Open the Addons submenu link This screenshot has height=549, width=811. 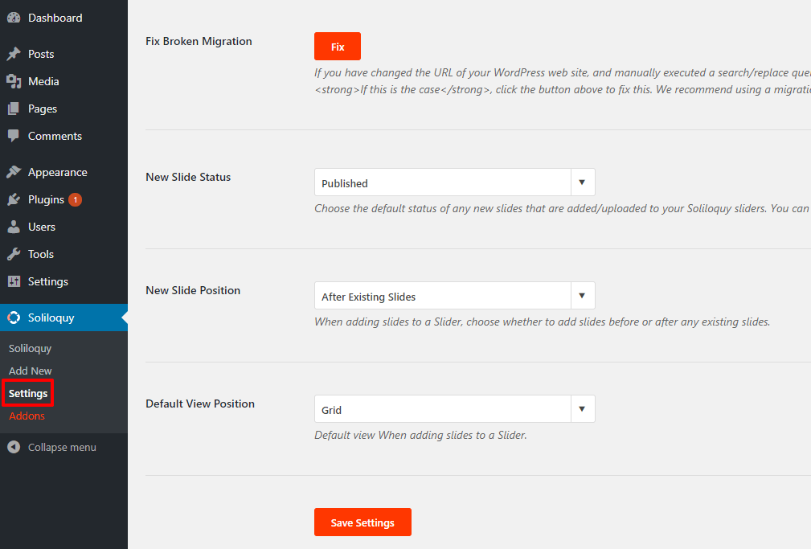pos(27,416)
